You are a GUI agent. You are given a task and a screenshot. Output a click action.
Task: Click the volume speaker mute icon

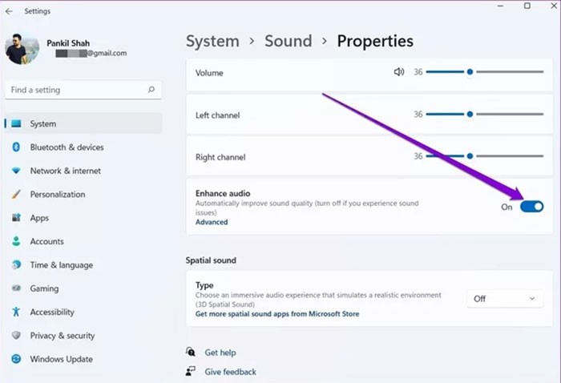point(399,72)
